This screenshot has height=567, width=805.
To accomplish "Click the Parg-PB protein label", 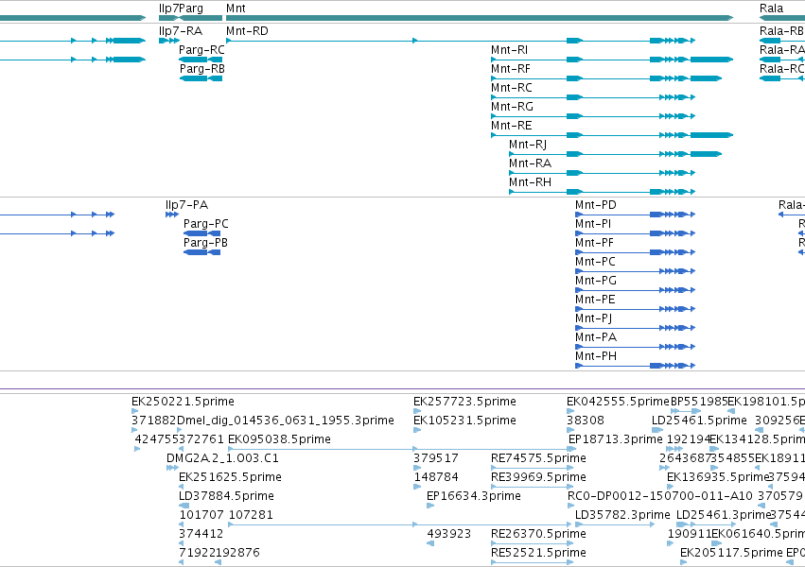I will 205,243.
